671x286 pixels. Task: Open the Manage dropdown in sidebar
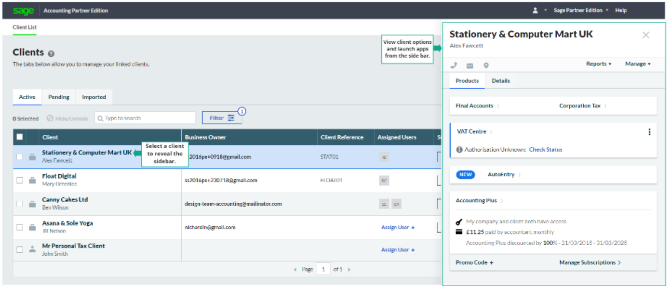[637, 64]
